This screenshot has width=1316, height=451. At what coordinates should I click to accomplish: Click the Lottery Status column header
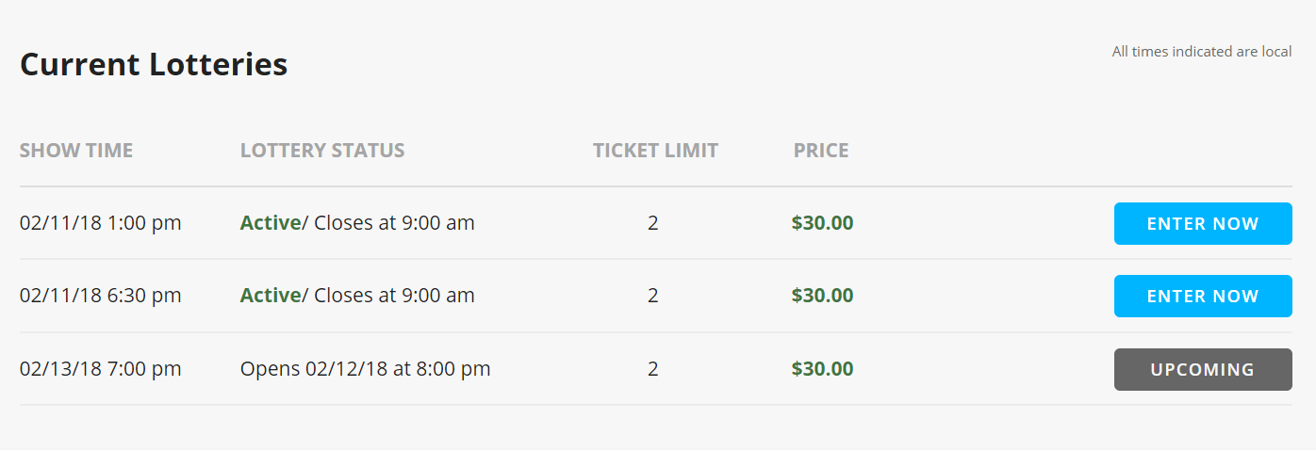(x=322, y=151)
